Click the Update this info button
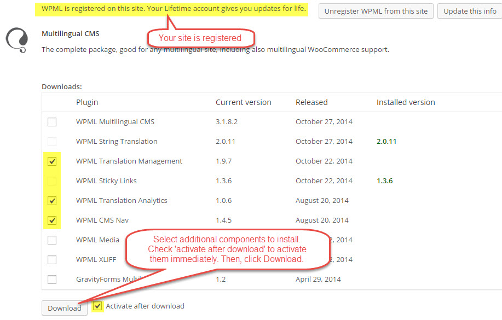The image size is (502, 320). pos(470,11)
